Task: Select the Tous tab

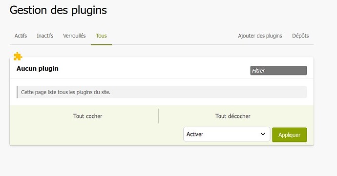Action: [101, 36]
